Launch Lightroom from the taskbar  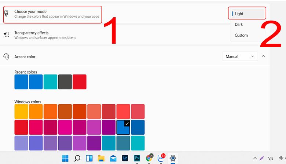pos(125,158)
